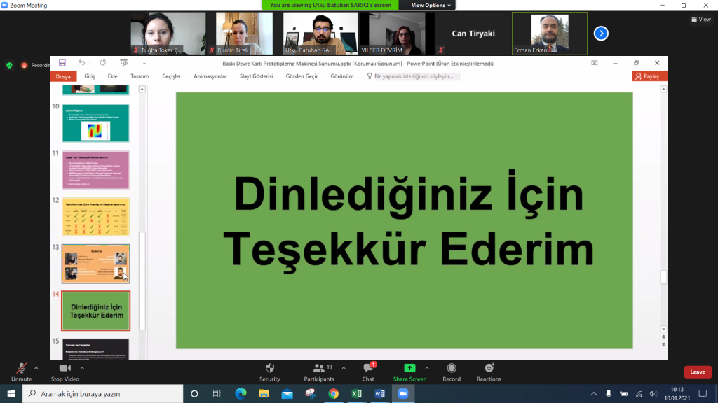
Task: Open the View Options dropdown
Action: tap(428, 4)
